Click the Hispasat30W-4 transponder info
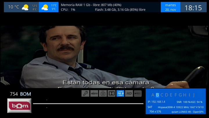 [181, 107]
